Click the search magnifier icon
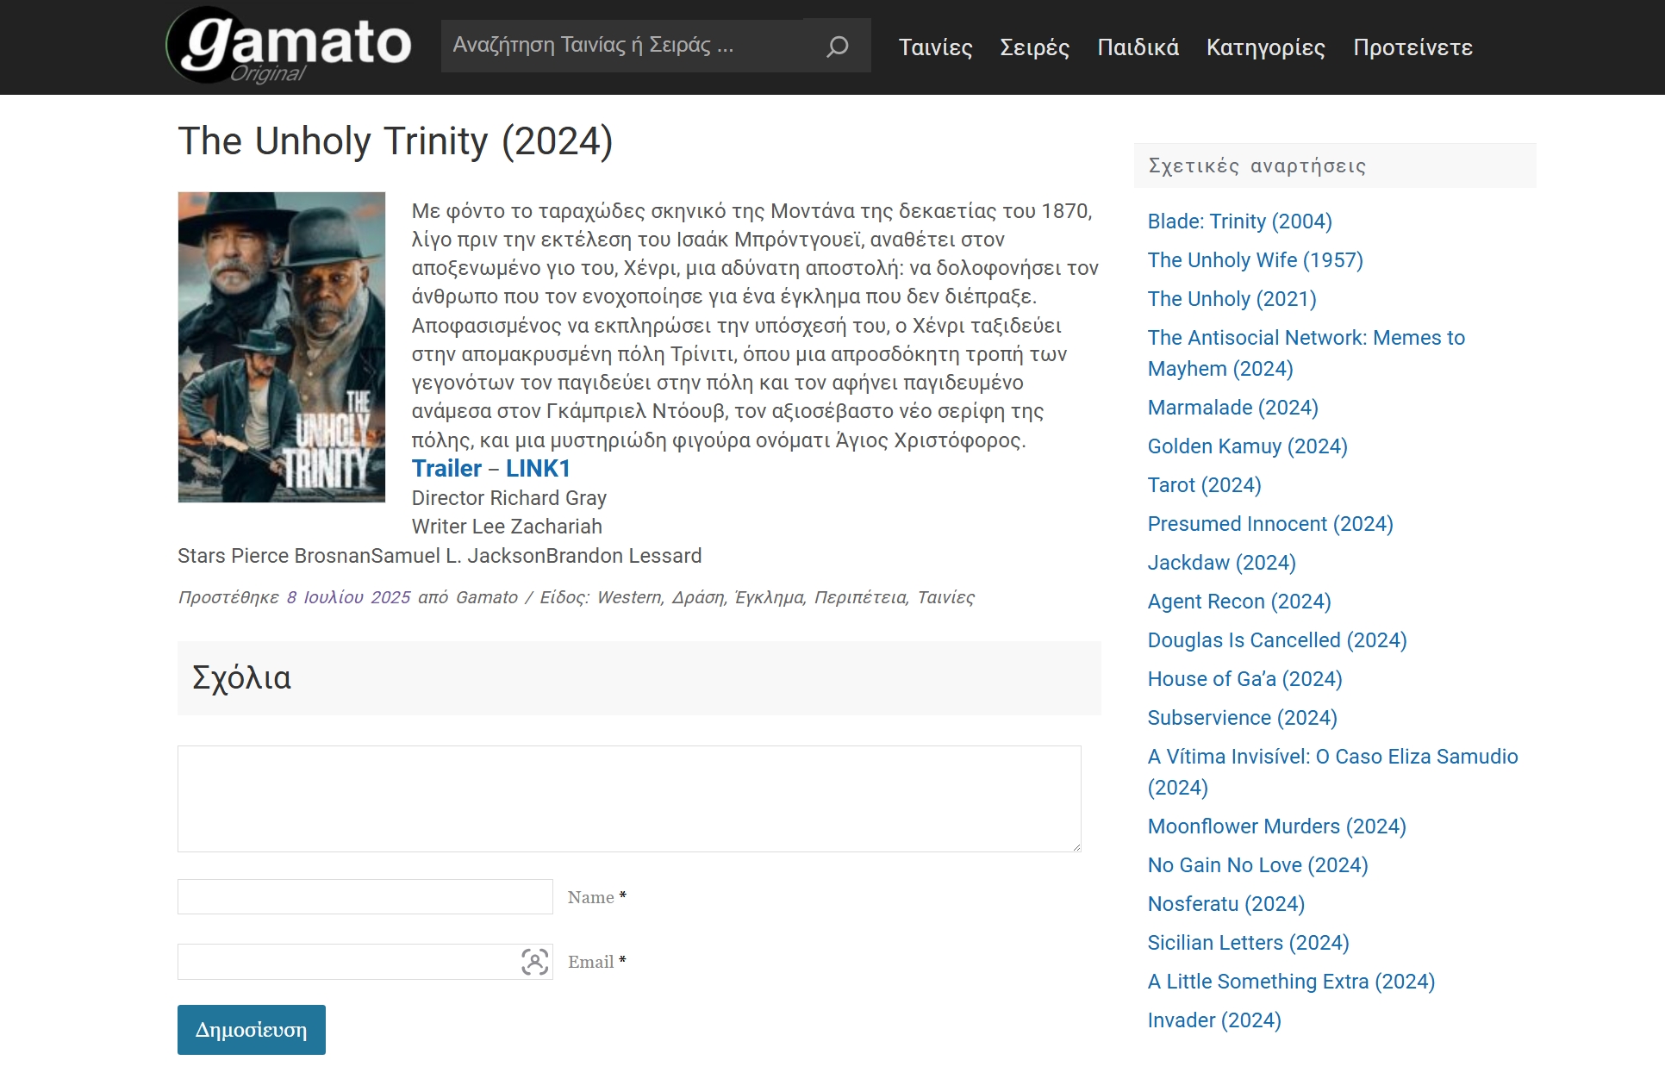 pyautogui.click(x=837, y=47)
